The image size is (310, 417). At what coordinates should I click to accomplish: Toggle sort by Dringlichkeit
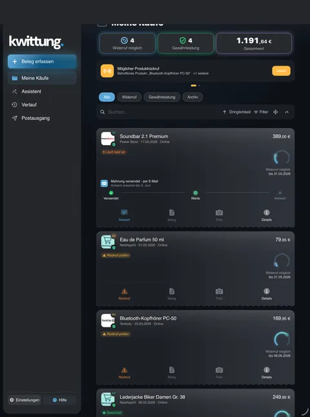237,112
